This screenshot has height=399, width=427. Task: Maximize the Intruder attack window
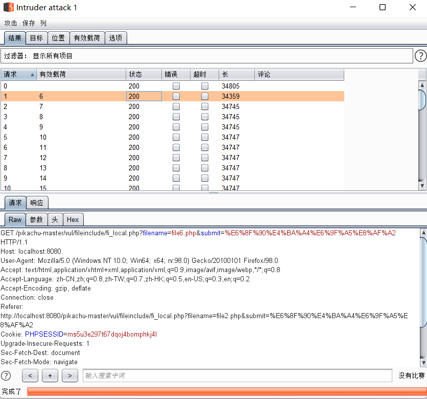tap(383, 7)
